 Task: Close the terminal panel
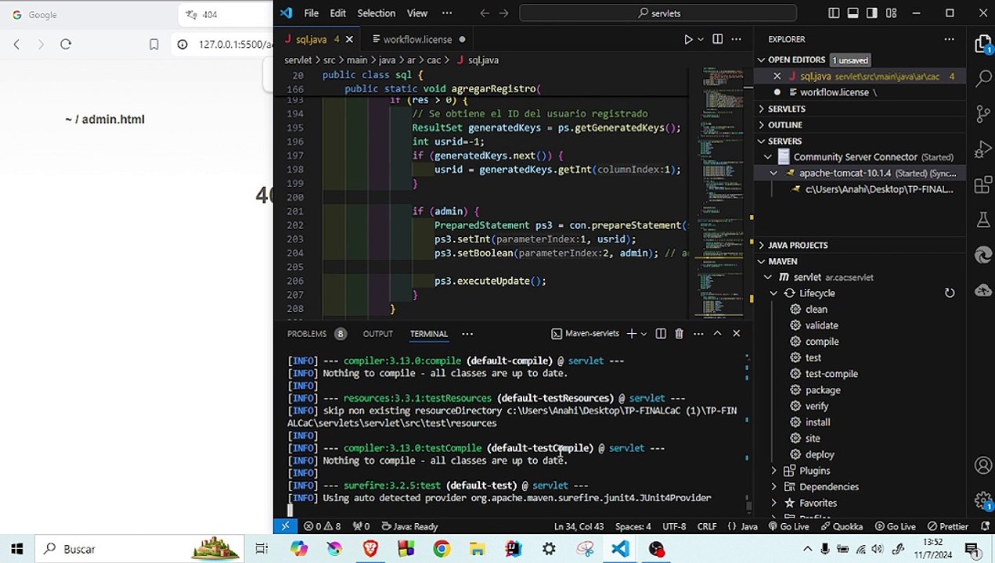click(x=736, y=333)
